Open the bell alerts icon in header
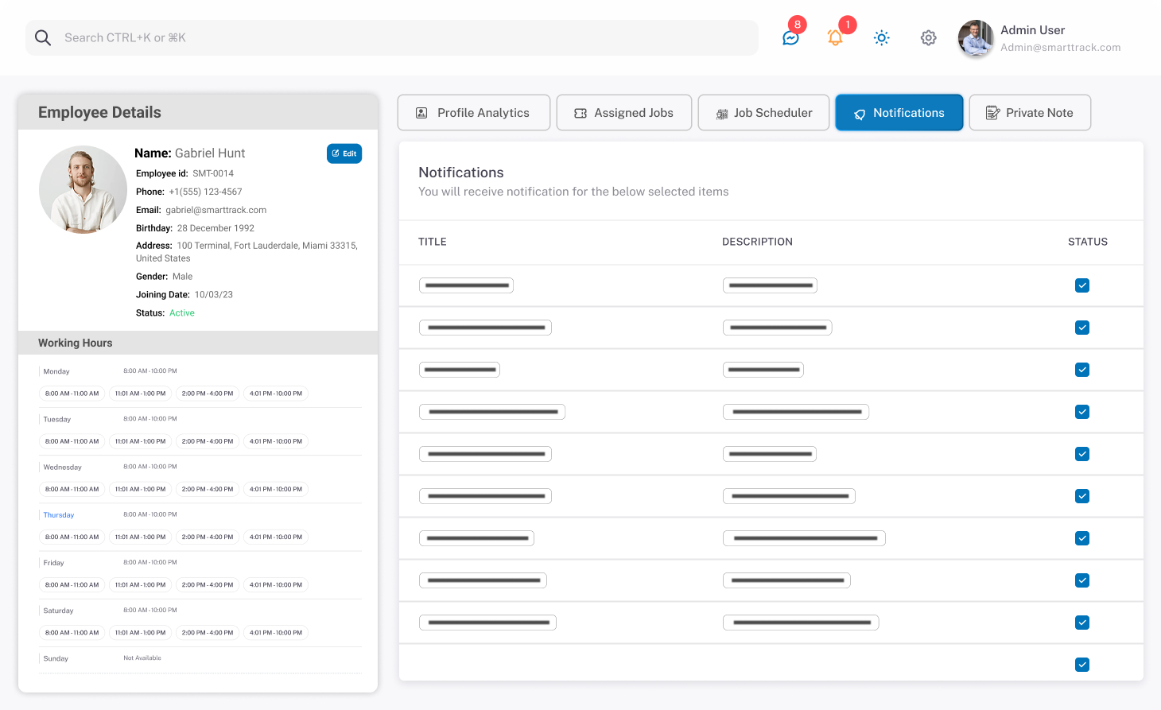This screenshot has width=1161, height=710. (835, 37)
